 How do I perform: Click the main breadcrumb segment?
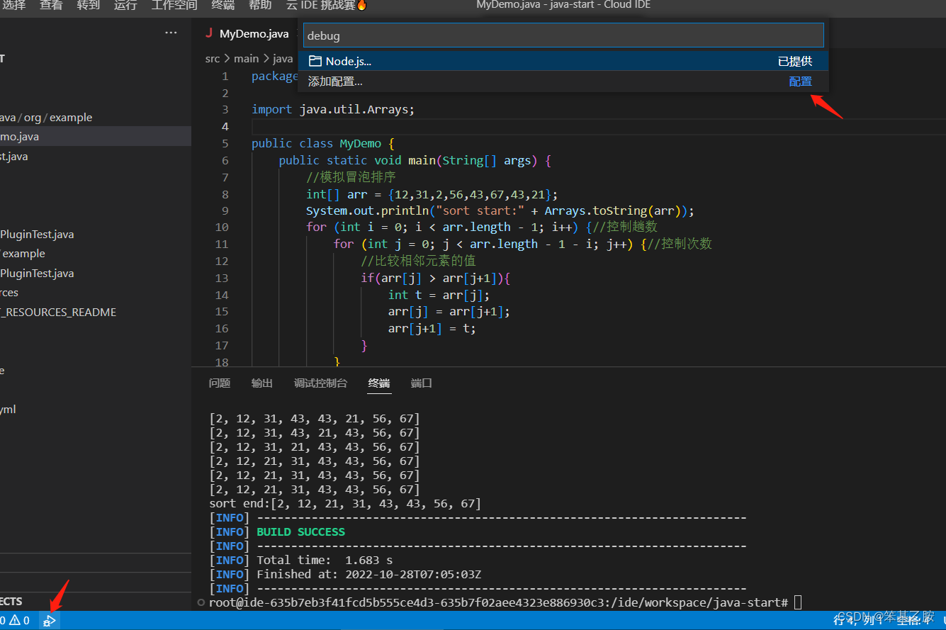(247, 59)
